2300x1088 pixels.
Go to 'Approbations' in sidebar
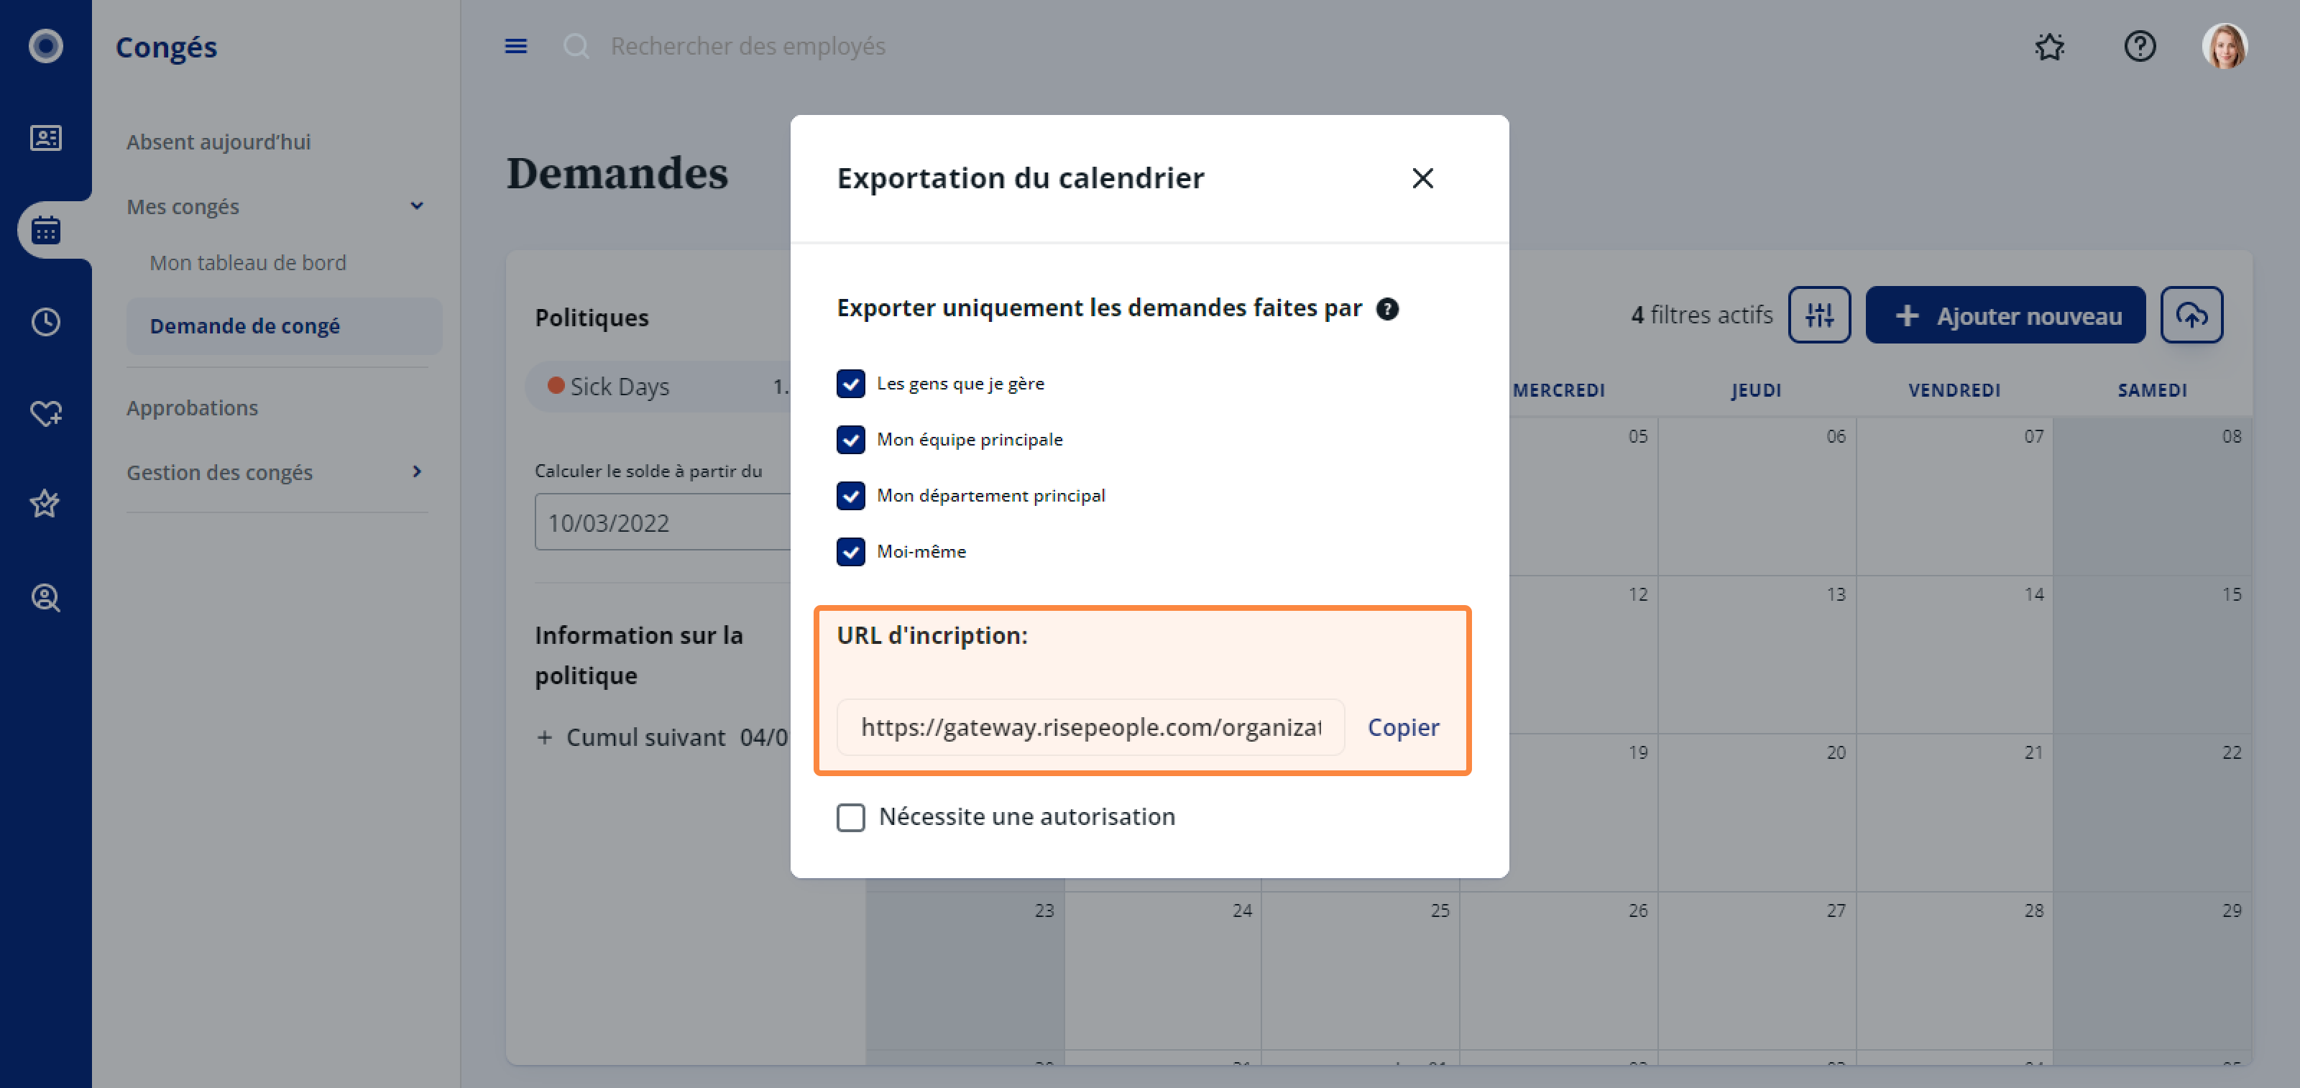[x=192, y=408]
